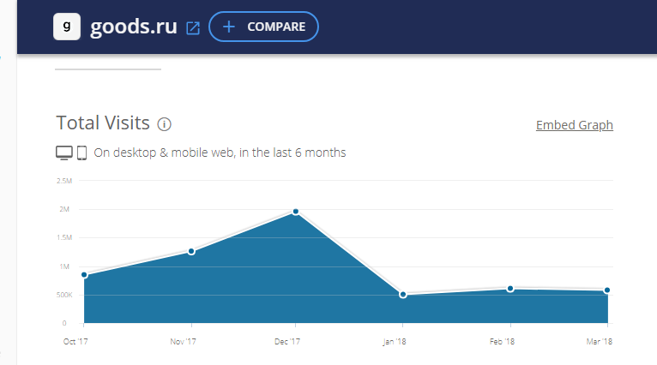This screenshot has width=657, height=365.
Task: Click the goods.ru site name
Action: [134, 27]
